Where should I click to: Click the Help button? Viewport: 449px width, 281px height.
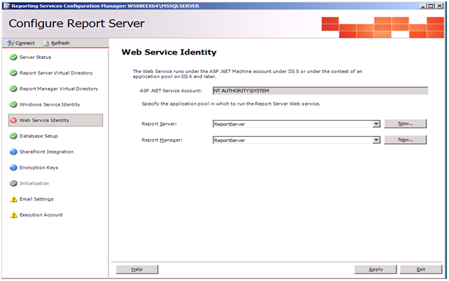(137, 269)
